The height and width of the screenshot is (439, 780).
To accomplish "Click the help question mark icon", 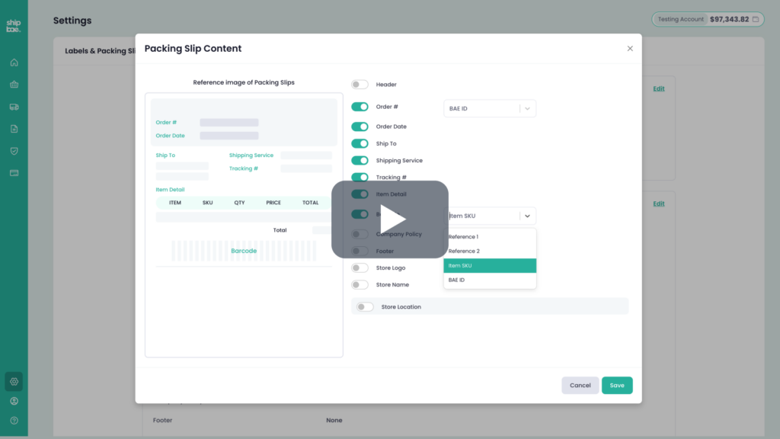I will [x=14, y=421].
